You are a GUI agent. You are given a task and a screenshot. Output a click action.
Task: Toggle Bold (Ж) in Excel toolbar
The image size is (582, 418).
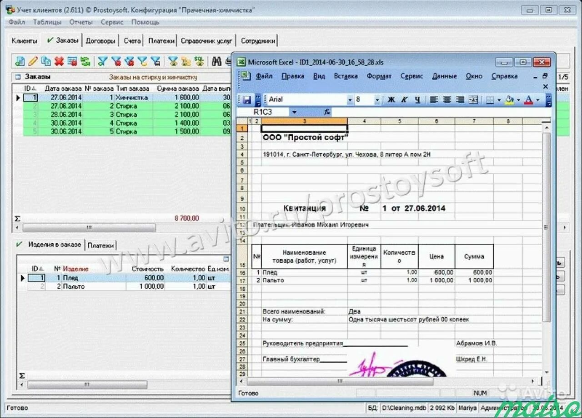click(391, 99)
